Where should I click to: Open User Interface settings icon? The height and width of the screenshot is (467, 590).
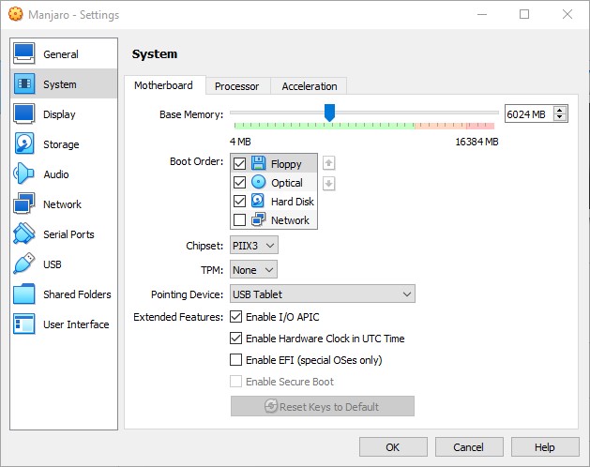[x=24, y=324]
